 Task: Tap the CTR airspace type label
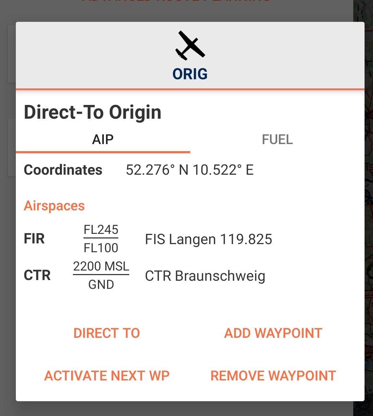click(x=37, y=275)
